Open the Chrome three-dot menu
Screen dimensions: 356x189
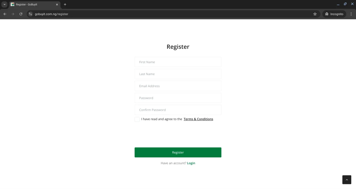351,14
